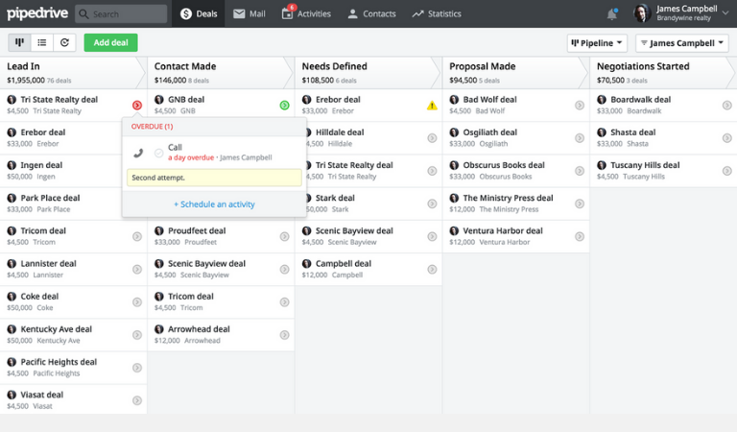The width and height of the screenshot is (737, 432).
Task: Click the activity icon on The Ministry Press deal
Action: (580, 204)
